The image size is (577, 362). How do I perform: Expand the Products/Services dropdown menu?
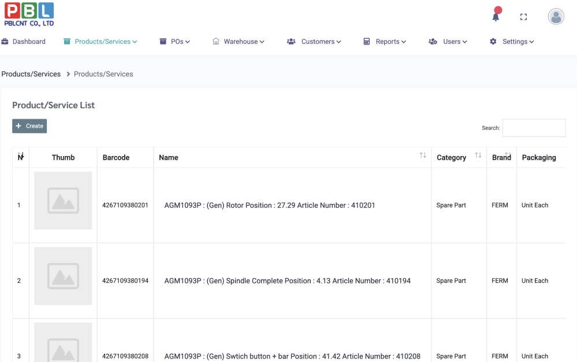coord(100,42)
